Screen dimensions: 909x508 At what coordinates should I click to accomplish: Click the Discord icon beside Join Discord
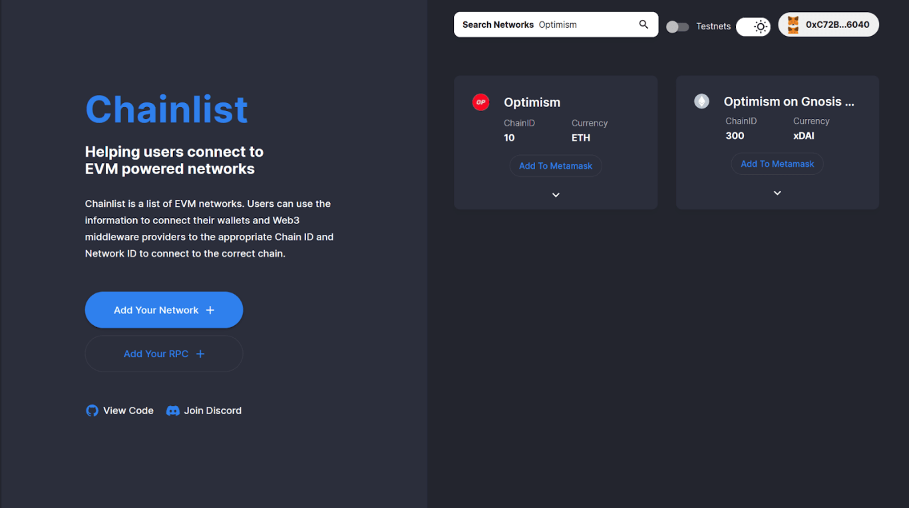point(172,411)
